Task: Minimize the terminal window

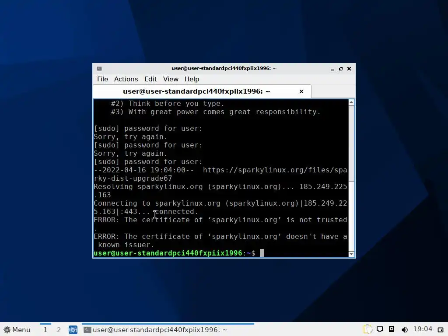Action: [x=332, y=69]
